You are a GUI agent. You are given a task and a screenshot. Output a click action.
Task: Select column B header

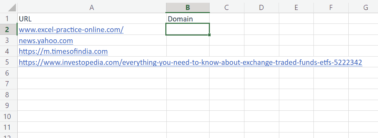[x=187, y=7]
